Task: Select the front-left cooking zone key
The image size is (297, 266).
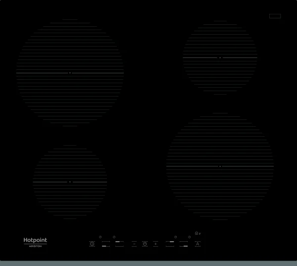Action: pos(106,244)
